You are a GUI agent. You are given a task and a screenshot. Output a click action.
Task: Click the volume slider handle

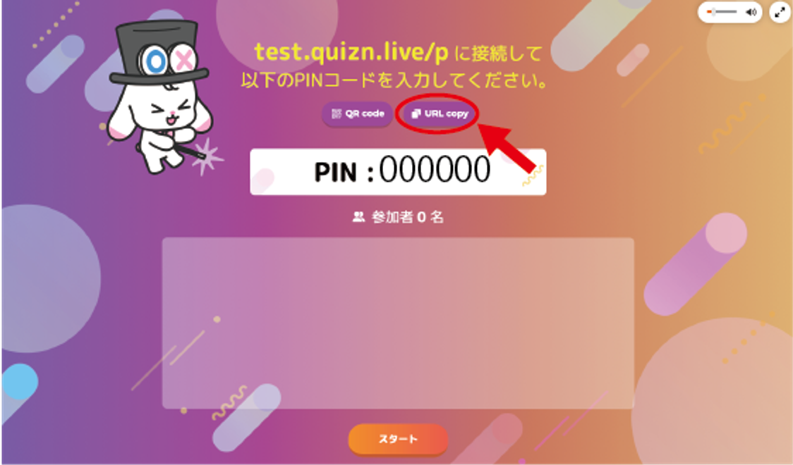point(713,12)
